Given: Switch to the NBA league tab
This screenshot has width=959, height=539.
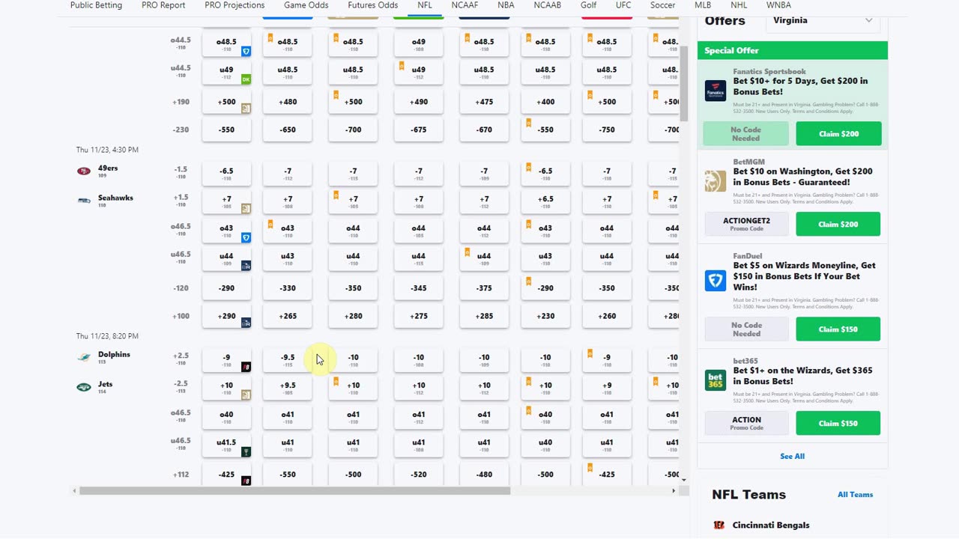Looking at the screenshot, I should pos(506,5).
